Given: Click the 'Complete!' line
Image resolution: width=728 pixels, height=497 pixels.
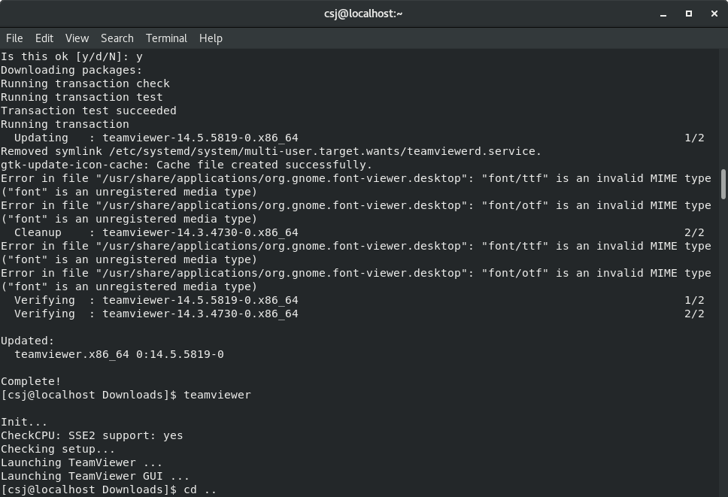Looking at the screenshot, I should pyautogui.click(x=31, y=381).
